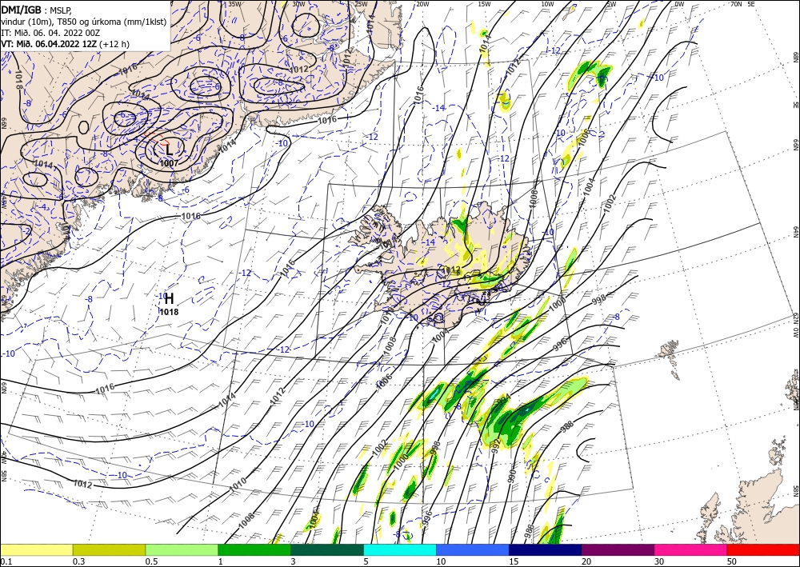Click the '990' isobar label

point(512,475)
